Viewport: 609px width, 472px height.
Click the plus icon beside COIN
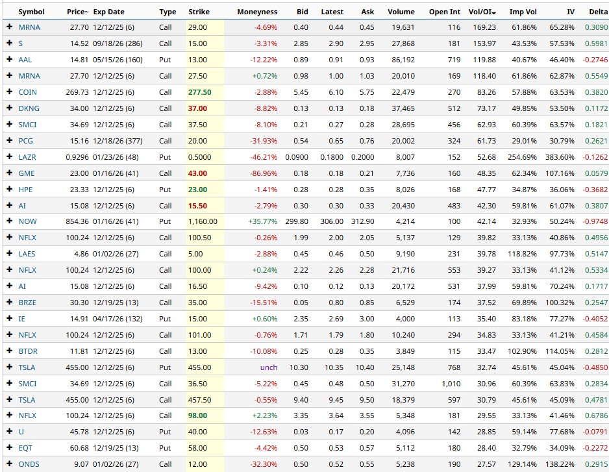[x=8, y=92]
